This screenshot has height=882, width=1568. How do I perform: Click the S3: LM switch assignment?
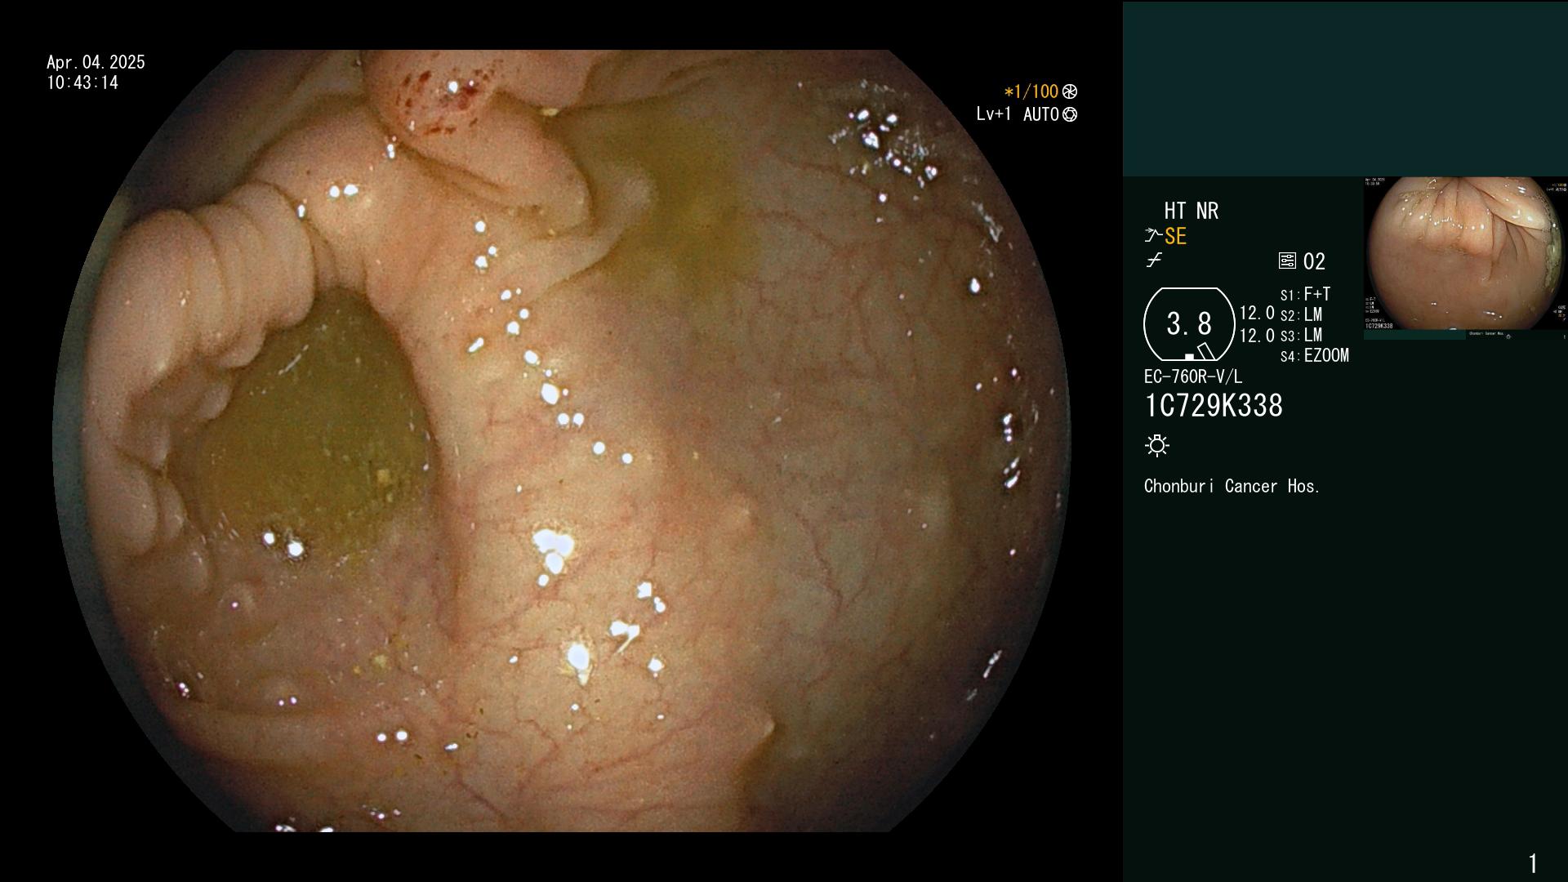1301,335
